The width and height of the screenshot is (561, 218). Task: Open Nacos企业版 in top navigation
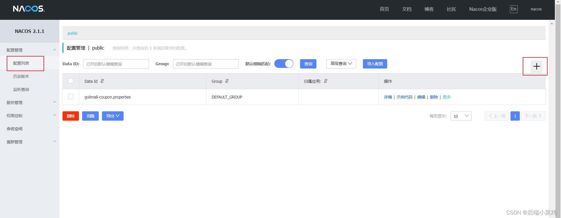pos(483,9)
